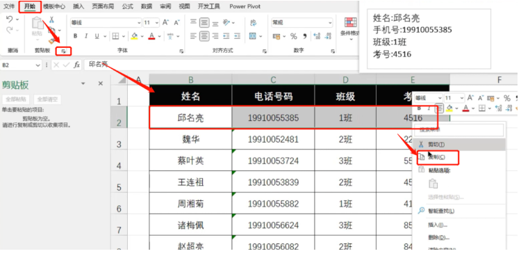Viewport: 521px width, 265px height.
Task: Click the align right icon in ribbon
Action: coord(215,36)
